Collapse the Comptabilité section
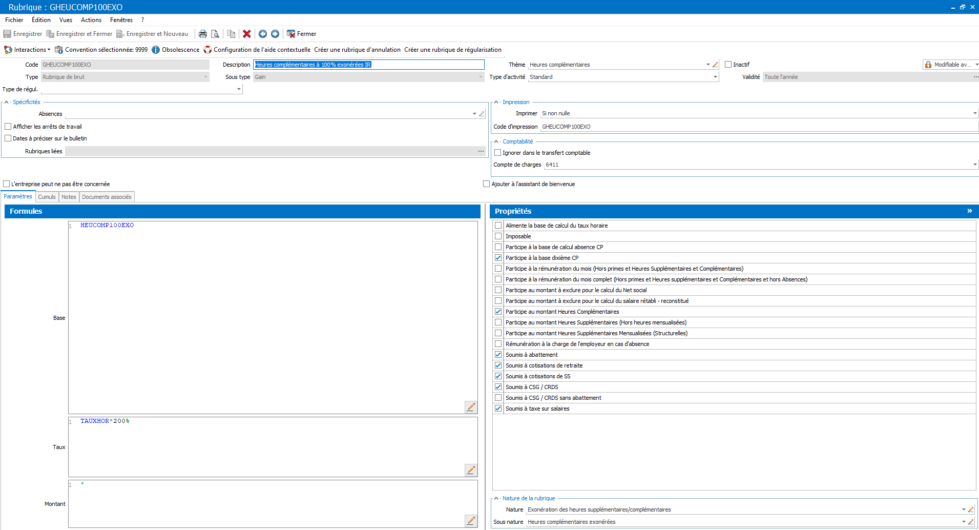This screenshot has width=979, height=530. (496, 141)
